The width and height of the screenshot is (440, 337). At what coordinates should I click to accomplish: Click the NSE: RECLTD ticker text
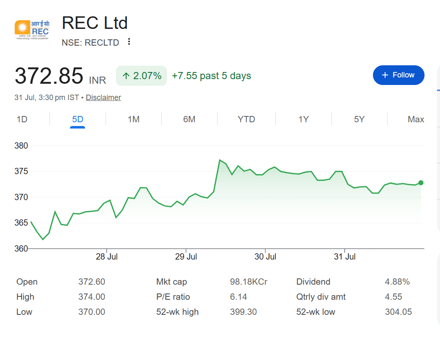point(91,43)
